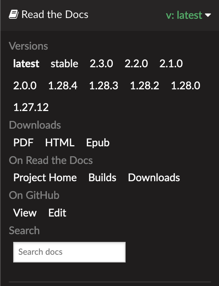Switch to version 1.28.0
This screenshot has width=219, height=286.
pos(186,86)
